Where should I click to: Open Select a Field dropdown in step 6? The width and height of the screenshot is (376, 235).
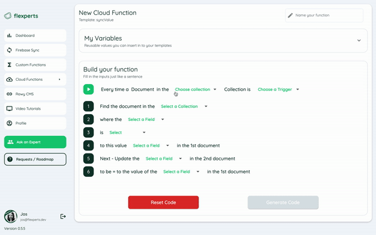(x=181, y=172)
